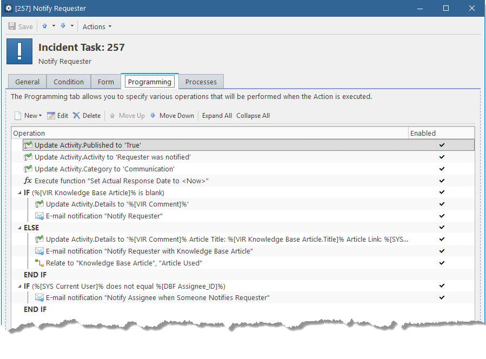Viewport: 486px width, 359px height.
Task: Open the Actions dropdown menu
Action: (x=97, y=26)
